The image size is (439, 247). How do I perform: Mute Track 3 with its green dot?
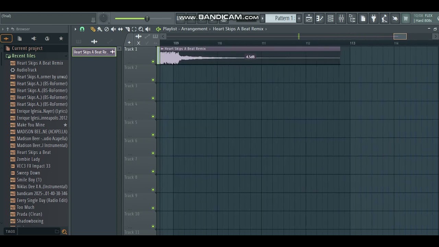(x=153, y=98)
